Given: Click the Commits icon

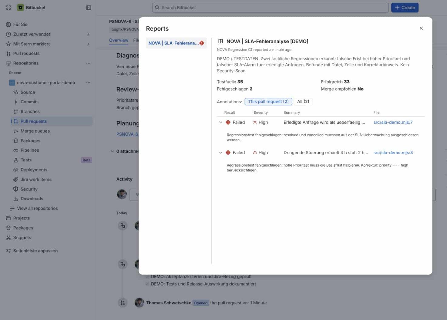Looking at the screenshot, I should 16,102.
